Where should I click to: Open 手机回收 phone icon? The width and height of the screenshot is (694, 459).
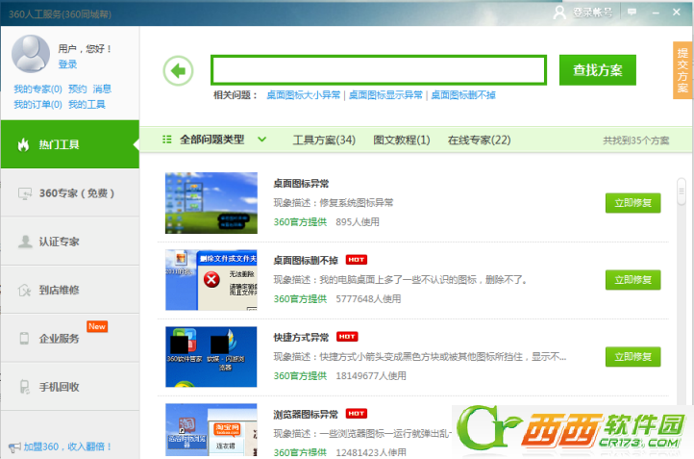point(23,387)
